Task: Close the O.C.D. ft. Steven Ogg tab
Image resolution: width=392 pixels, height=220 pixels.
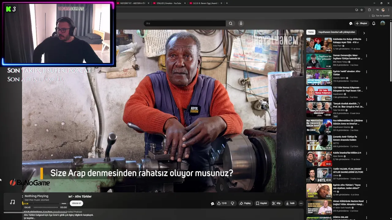Action: coord(221,3)
